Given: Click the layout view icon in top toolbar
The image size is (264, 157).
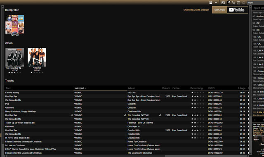Looking at the screenshot, I should [x=211, y=3].
